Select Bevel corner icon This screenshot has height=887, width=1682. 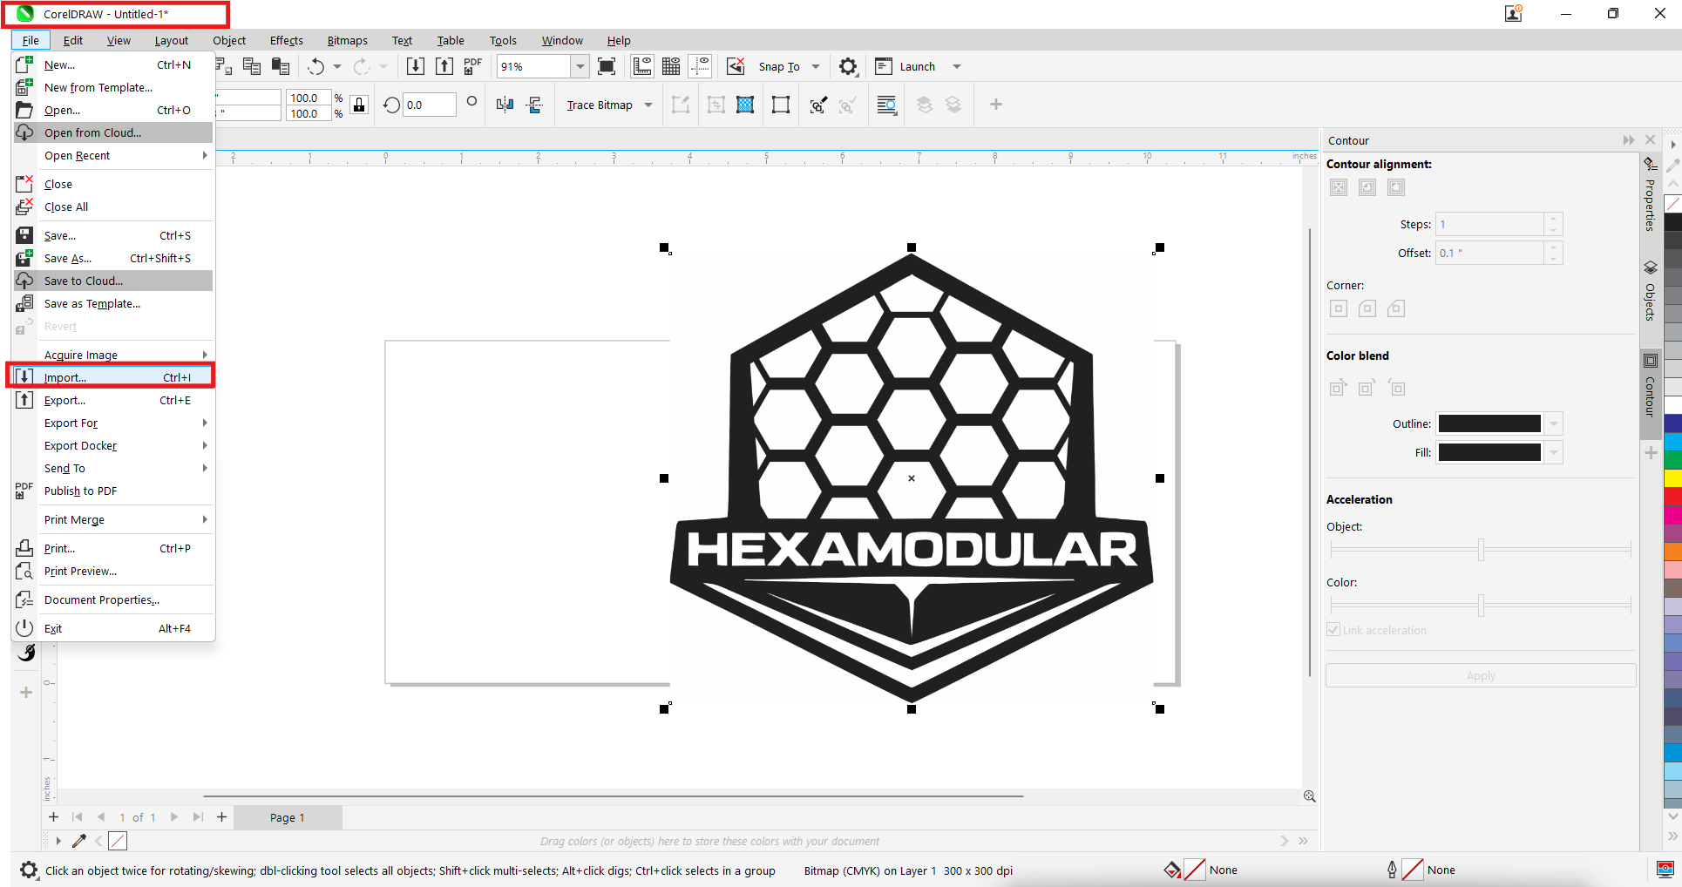point(1396,308)
